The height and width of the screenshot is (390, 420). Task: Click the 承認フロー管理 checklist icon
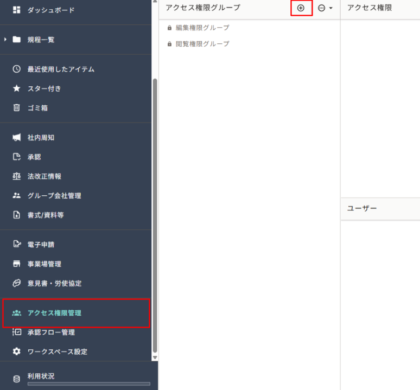pos(17,332)
